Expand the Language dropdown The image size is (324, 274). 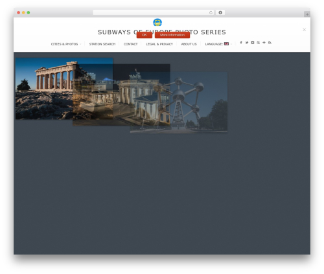tap(218, 44)
